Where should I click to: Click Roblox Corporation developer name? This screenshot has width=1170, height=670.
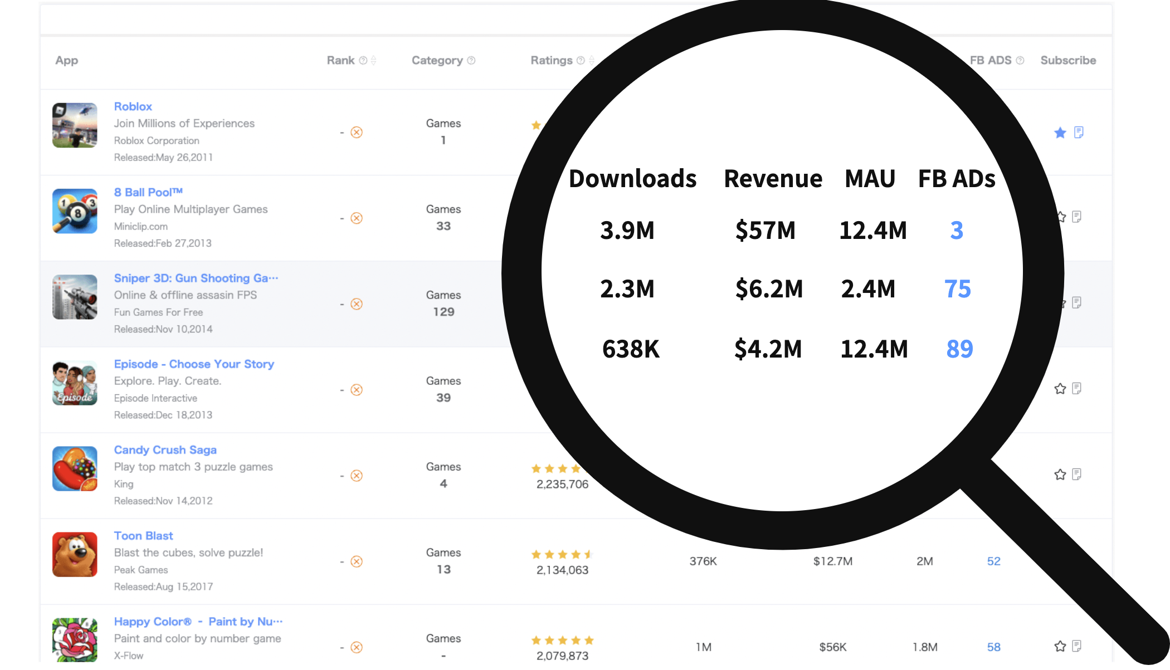coord(157,140)
